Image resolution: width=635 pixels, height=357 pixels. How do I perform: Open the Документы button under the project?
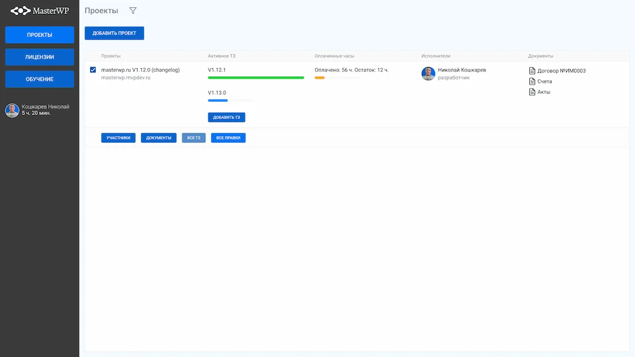159,138
